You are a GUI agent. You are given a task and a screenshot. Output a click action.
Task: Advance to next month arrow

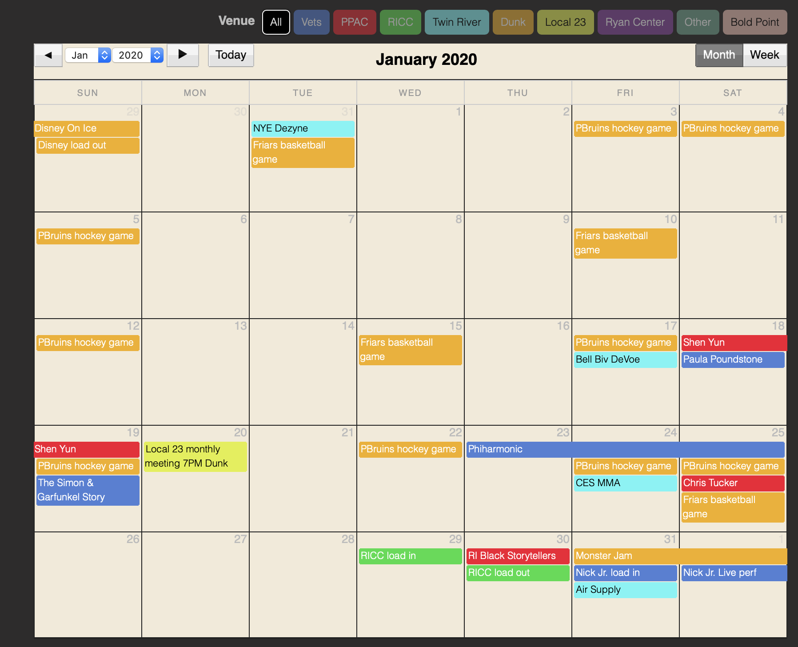click(x=182, y=55)
